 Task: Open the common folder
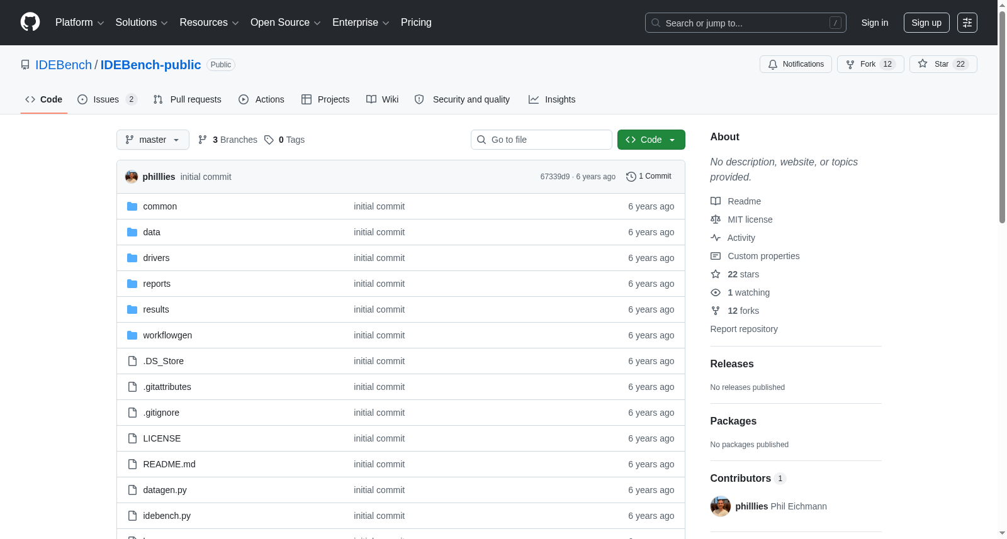click(160, 206)
